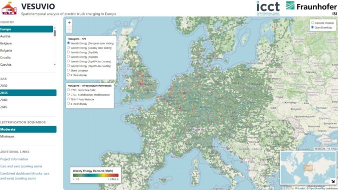338x190 pixels.
Task: Open the ICCT logo
Action: 268,8
